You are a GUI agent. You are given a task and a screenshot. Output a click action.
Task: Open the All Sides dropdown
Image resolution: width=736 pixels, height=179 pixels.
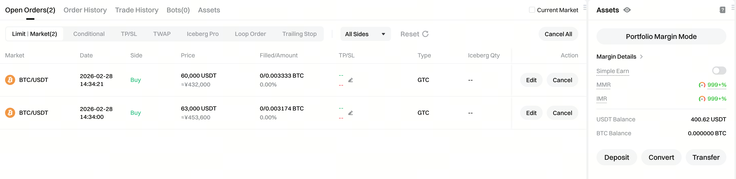click(365, 34)
